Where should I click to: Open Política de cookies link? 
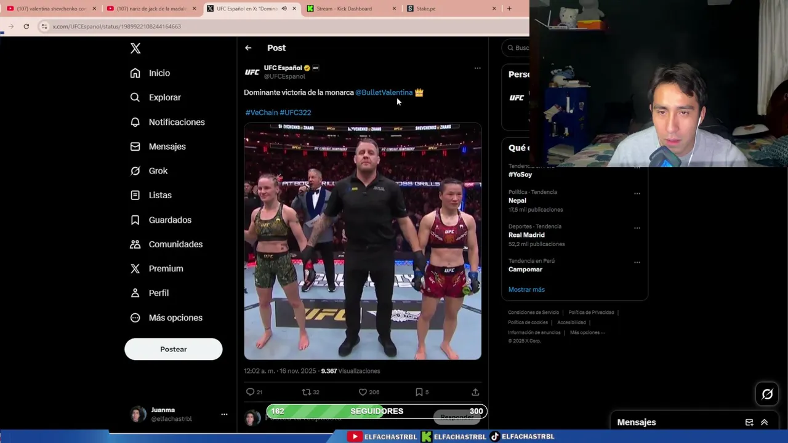528,322
